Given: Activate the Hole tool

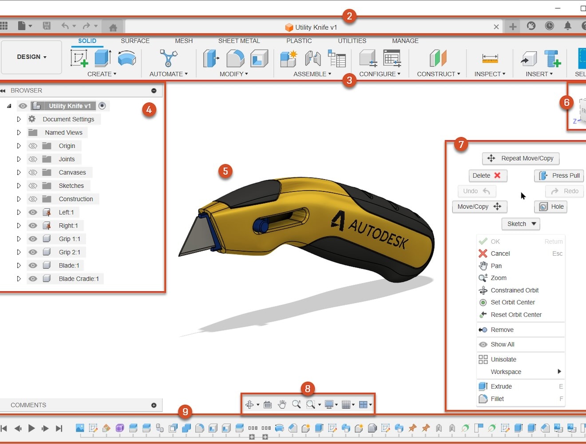Looking at the screenshot, I should pos(550,206).
